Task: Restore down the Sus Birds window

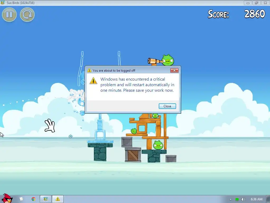Action: pyautogui.click(x=257, y=3)
